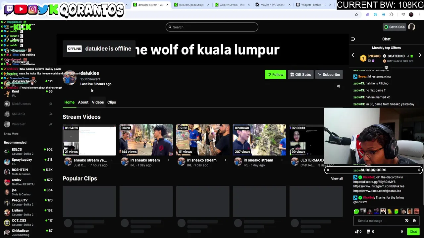The image size is (424, 238).
Task: Click the last emote in quick emote row
Action: (416, 212)
